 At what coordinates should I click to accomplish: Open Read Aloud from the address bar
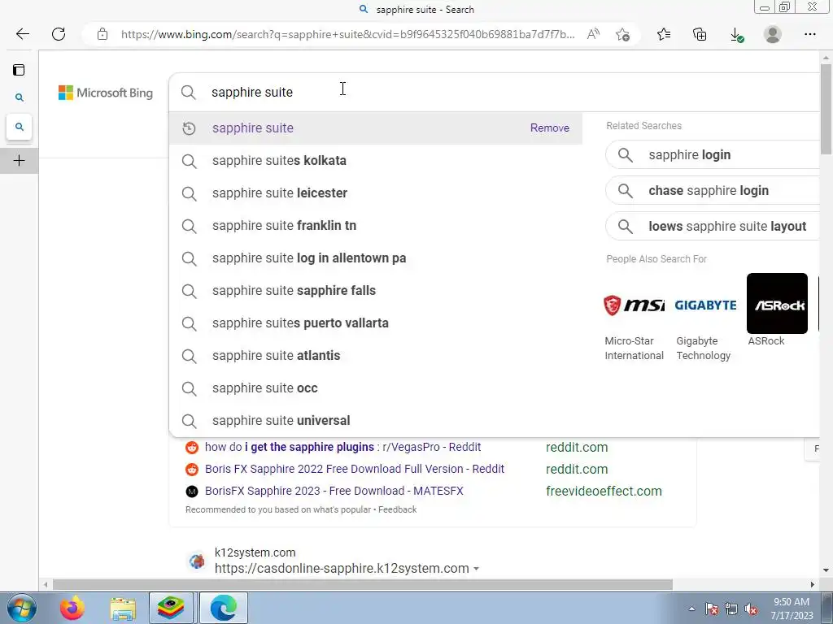point(593,34)
